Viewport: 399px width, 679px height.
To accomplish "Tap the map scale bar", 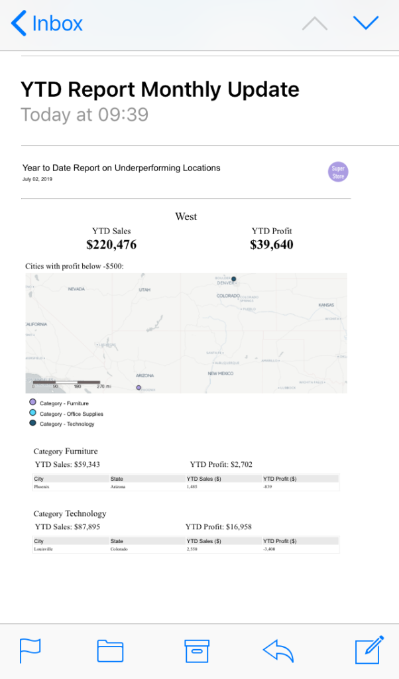I will (x=66, y=383).
